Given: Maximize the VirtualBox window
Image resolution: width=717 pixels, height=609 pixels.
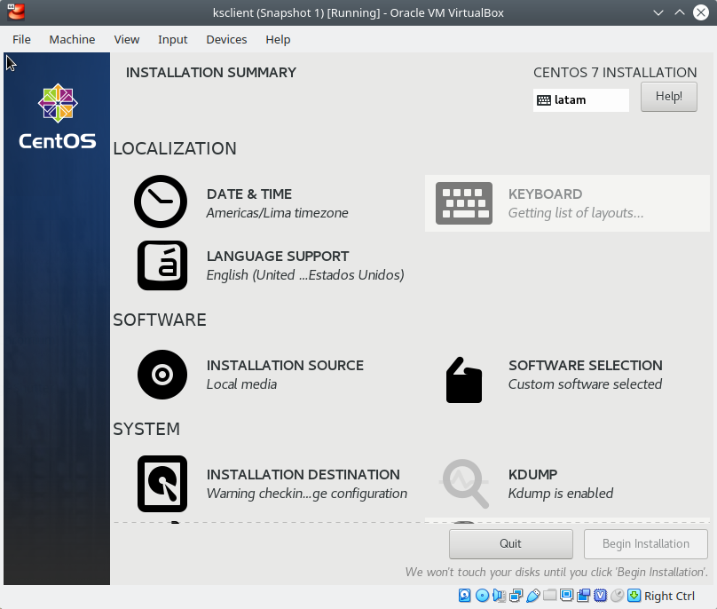Looking at the screenshot, I should click(680, 12).
